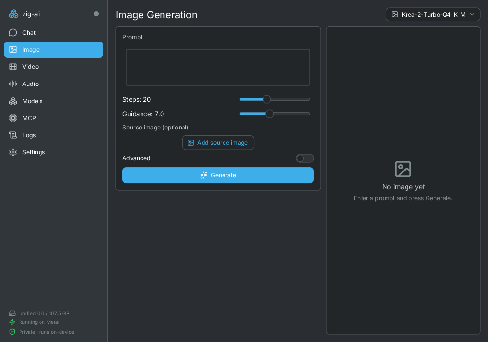
Task: Expand model list via chevron arrow
Action: tap(472, 14)
